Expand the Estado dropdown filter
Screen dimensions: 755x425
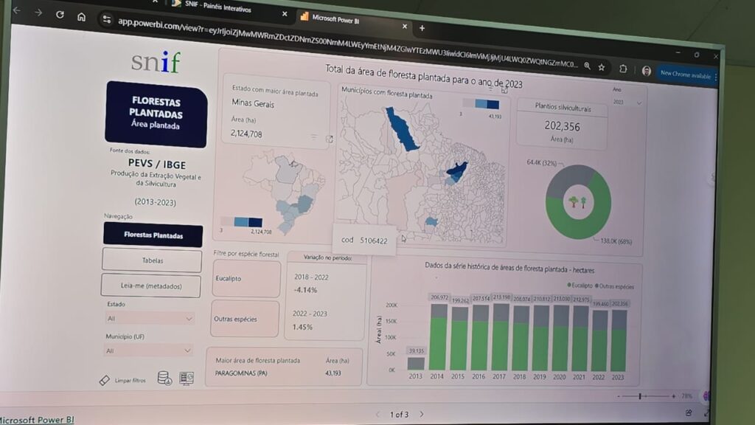coord(150,319)
